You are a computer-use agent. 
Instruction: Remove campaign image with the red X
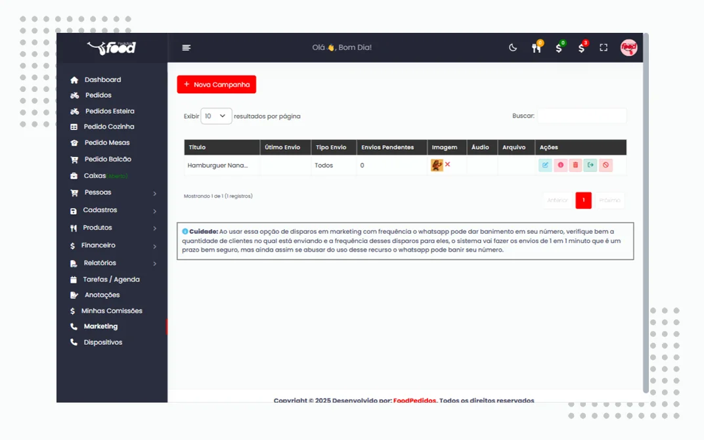(x=448, y=164)
